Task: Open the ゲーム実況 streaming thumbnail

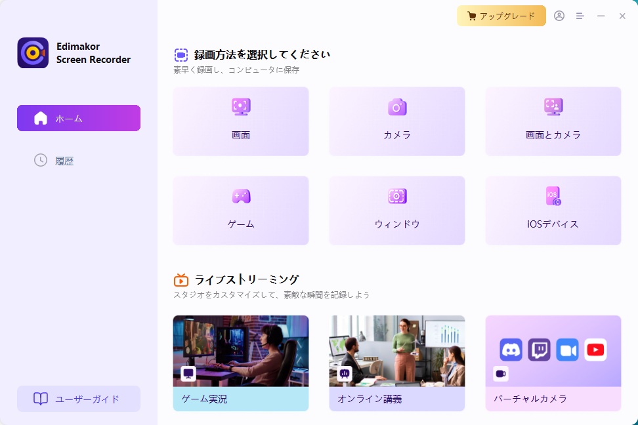Action: pyautogui.click(x=241, y=351)
